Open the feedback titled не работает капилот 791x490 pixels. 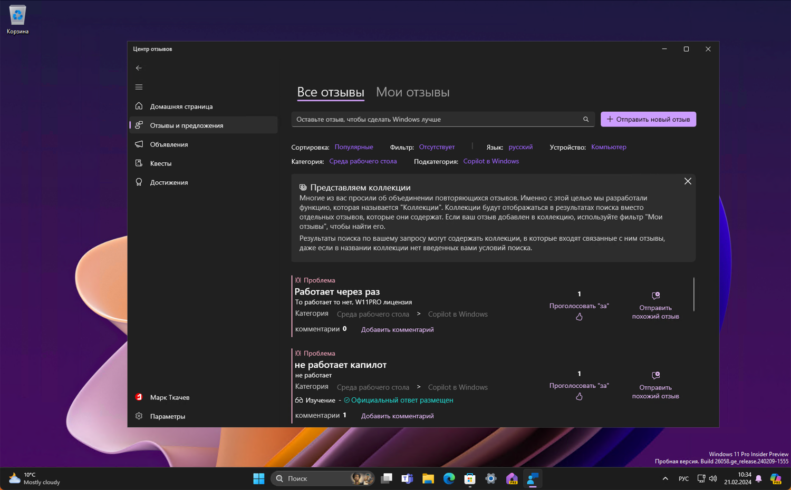[x=341, y=365]
